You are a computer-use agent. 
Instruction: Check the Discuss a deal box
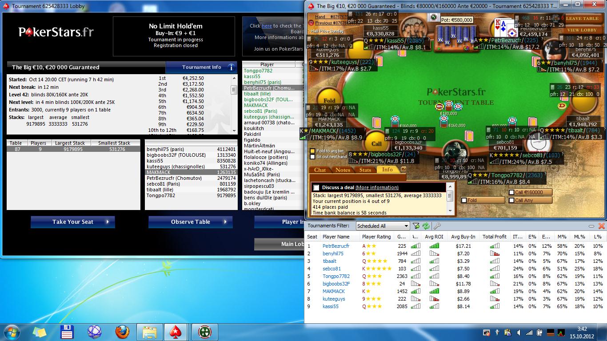tap(316, 187)
